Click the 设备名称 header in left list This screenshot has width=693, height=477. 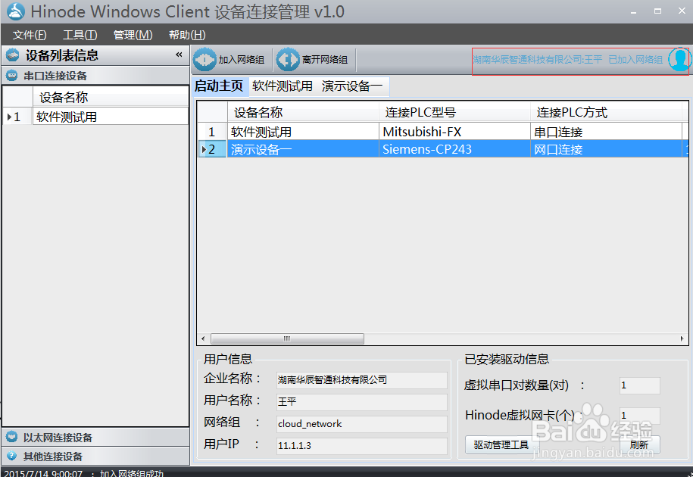point(111,97)
